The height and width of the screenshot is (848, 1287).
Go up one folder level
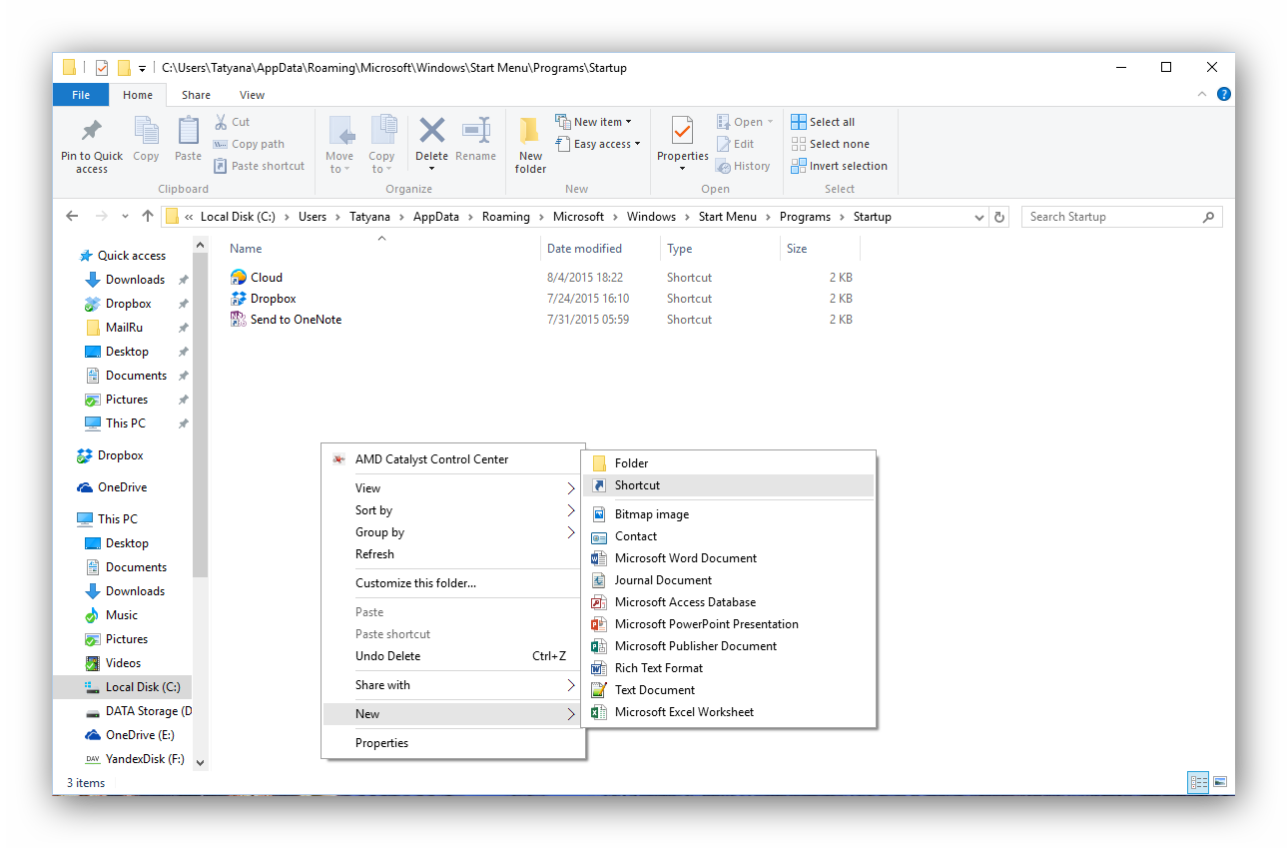pyautogui.click(x=148, y=217)
